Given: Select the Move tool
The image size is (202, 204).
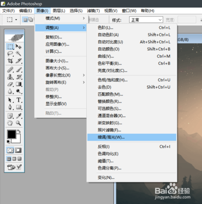Looking at the screenshot, I should [x=19, y=46].
